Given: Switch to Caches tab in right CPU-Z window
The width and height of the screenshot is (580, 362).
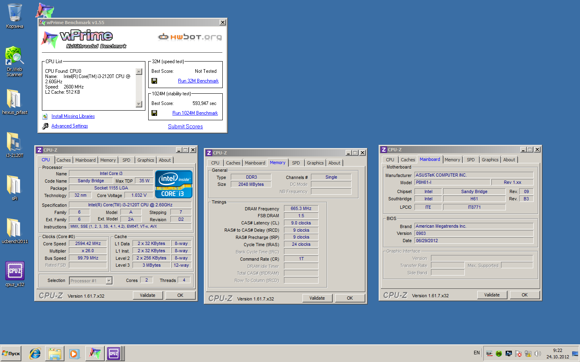Looking at the screenshot, I should pos(408,160).
